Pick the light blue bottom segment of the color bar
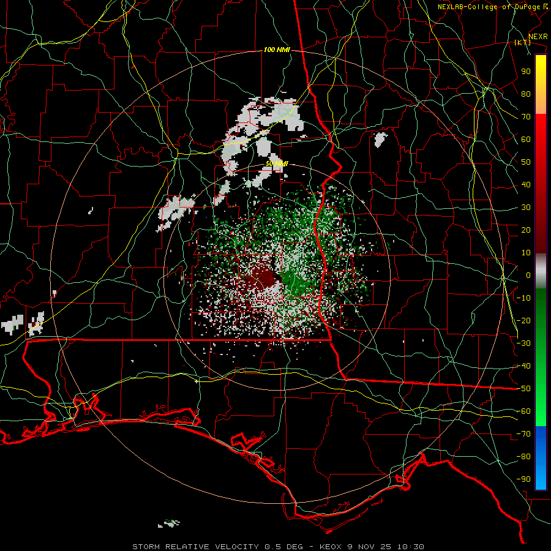Viewport: 551px width, 551px height. 541,478
